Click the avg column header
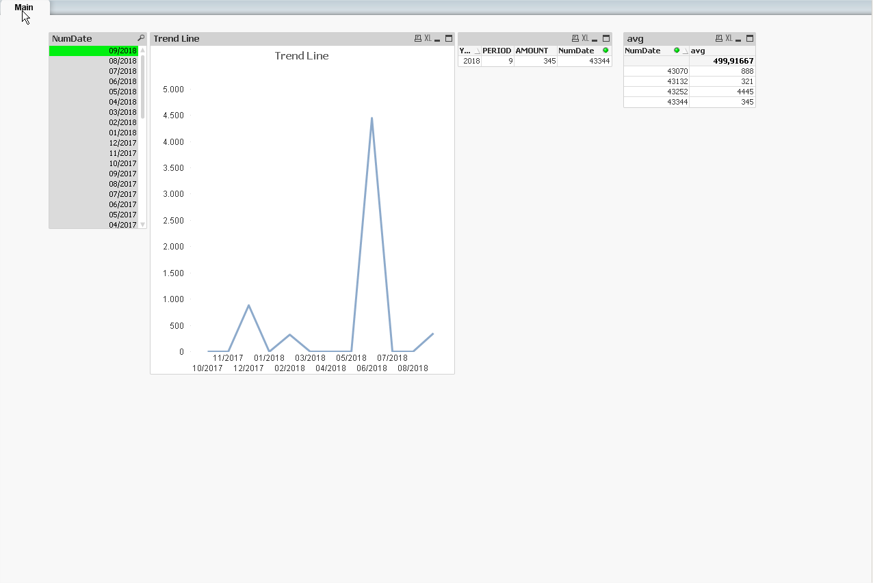873x583 pixels. (722, 51)
